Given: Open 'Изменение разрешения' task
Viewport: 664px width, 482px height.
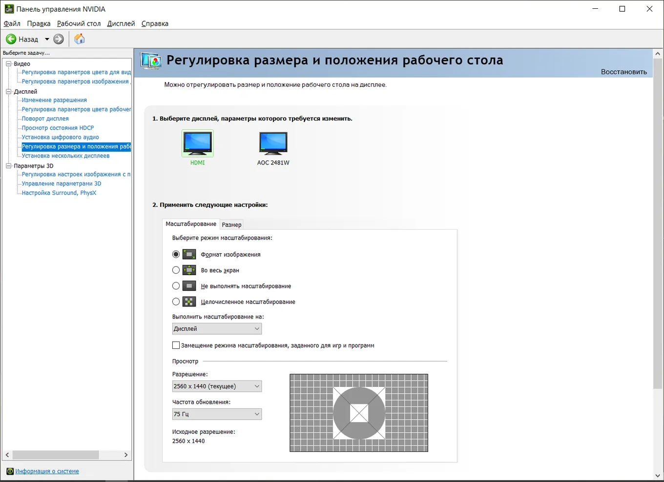Looking at the screenshot, I should pyautogui.click(x=54, y=100).
